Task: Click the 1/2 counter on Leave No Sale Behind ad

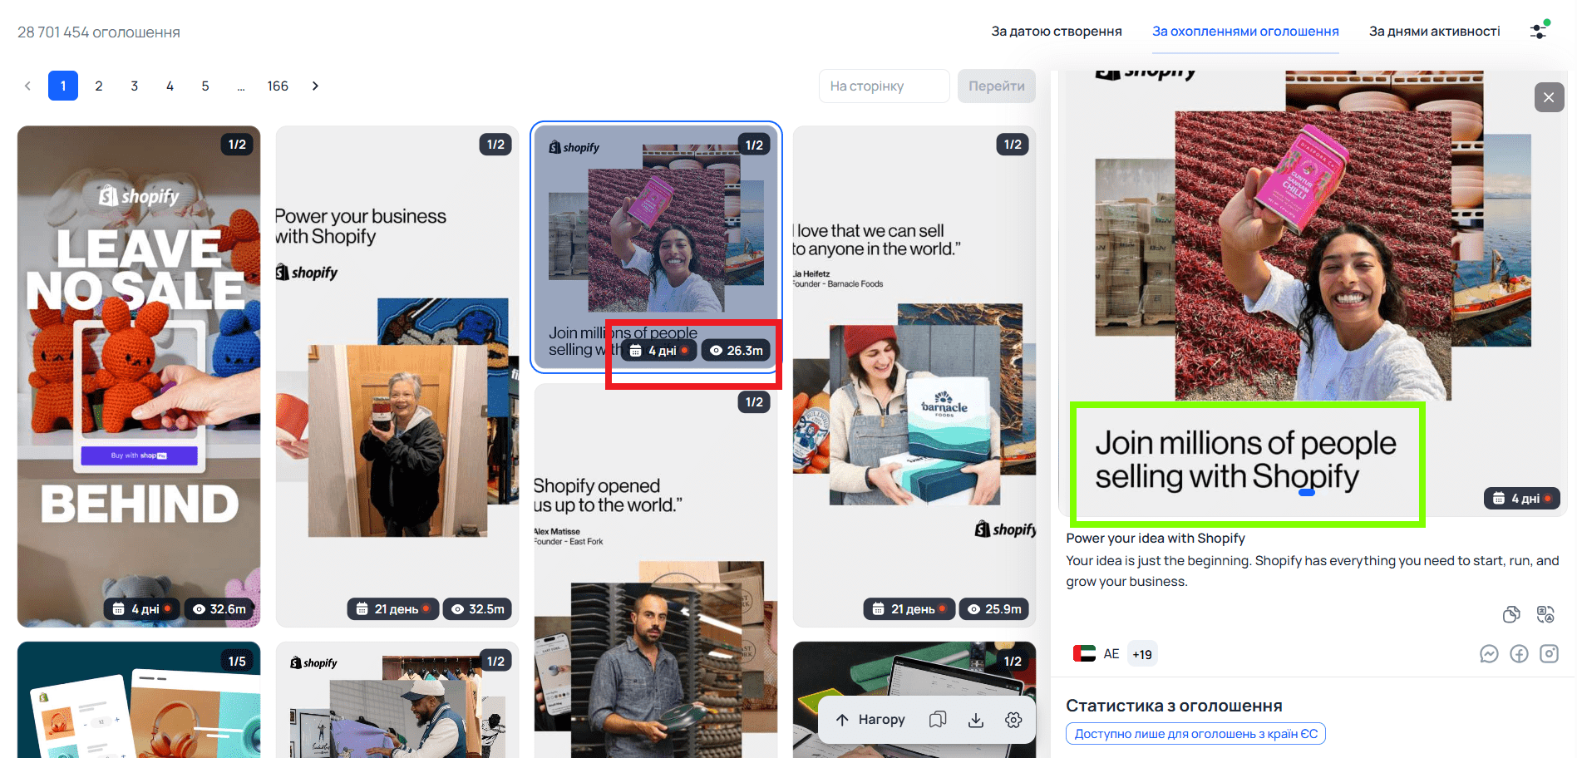Action: 237,145
